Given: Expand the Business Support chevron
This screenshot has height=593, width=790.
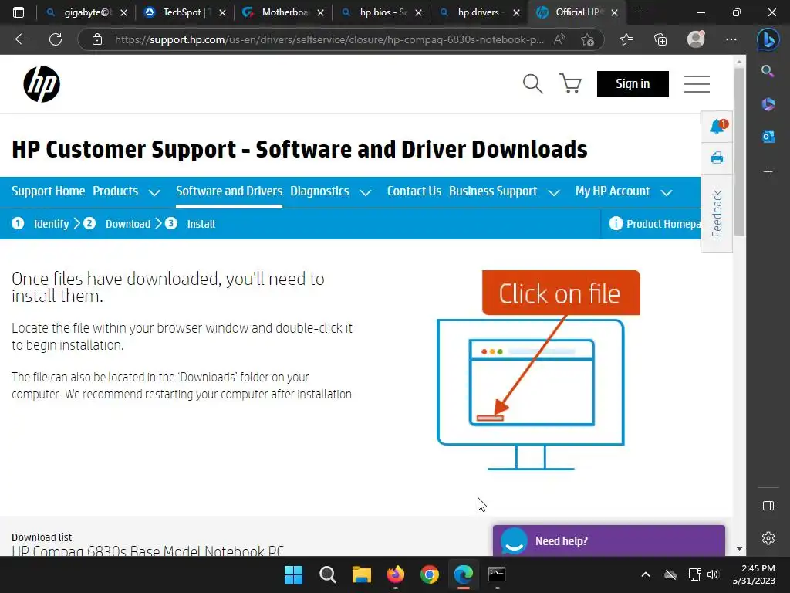Looking at the screenshot, I should [x=554, y=192].
